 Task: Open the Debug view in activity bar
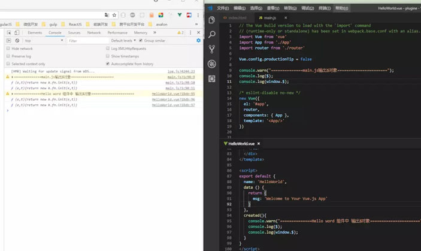pos(212,63)
